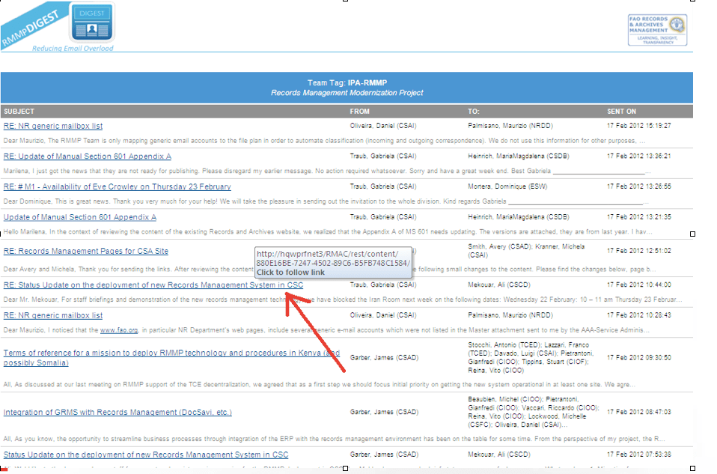
Task: Open the Eve Crowley availability email
Action: 115,186
